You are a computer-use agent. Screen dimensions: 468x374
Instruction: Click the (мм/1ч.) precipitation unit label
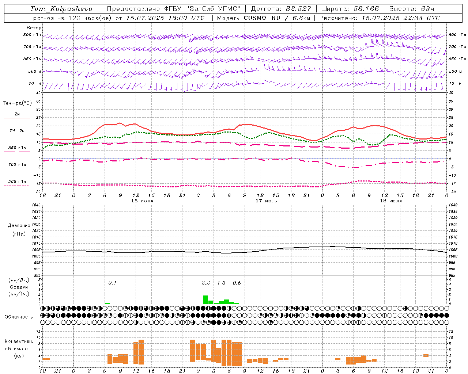pos(19,294)
